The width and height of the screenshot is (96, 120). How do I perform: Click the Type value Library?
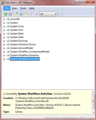pos(19,112)
